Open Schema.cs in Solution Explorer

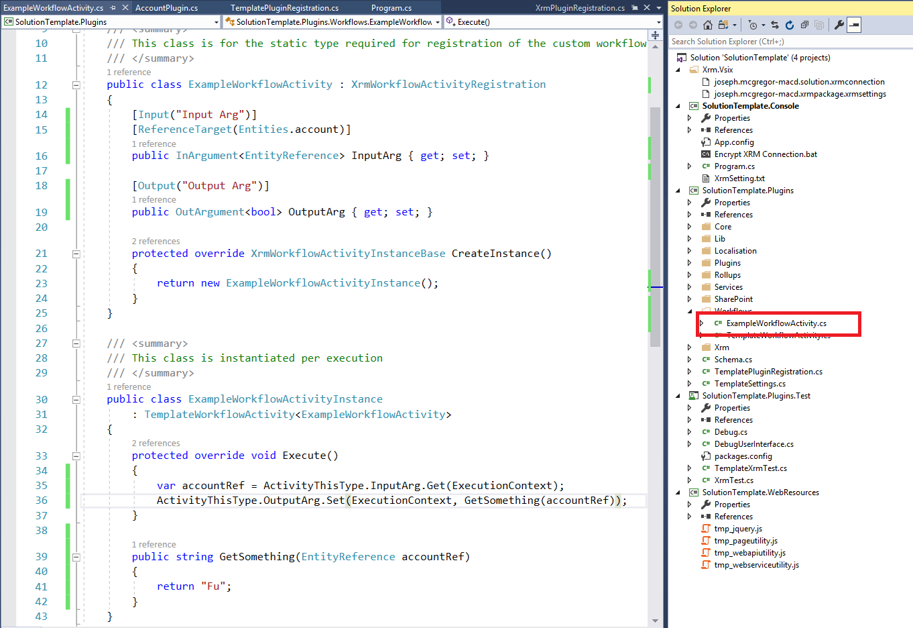(733, 360)
